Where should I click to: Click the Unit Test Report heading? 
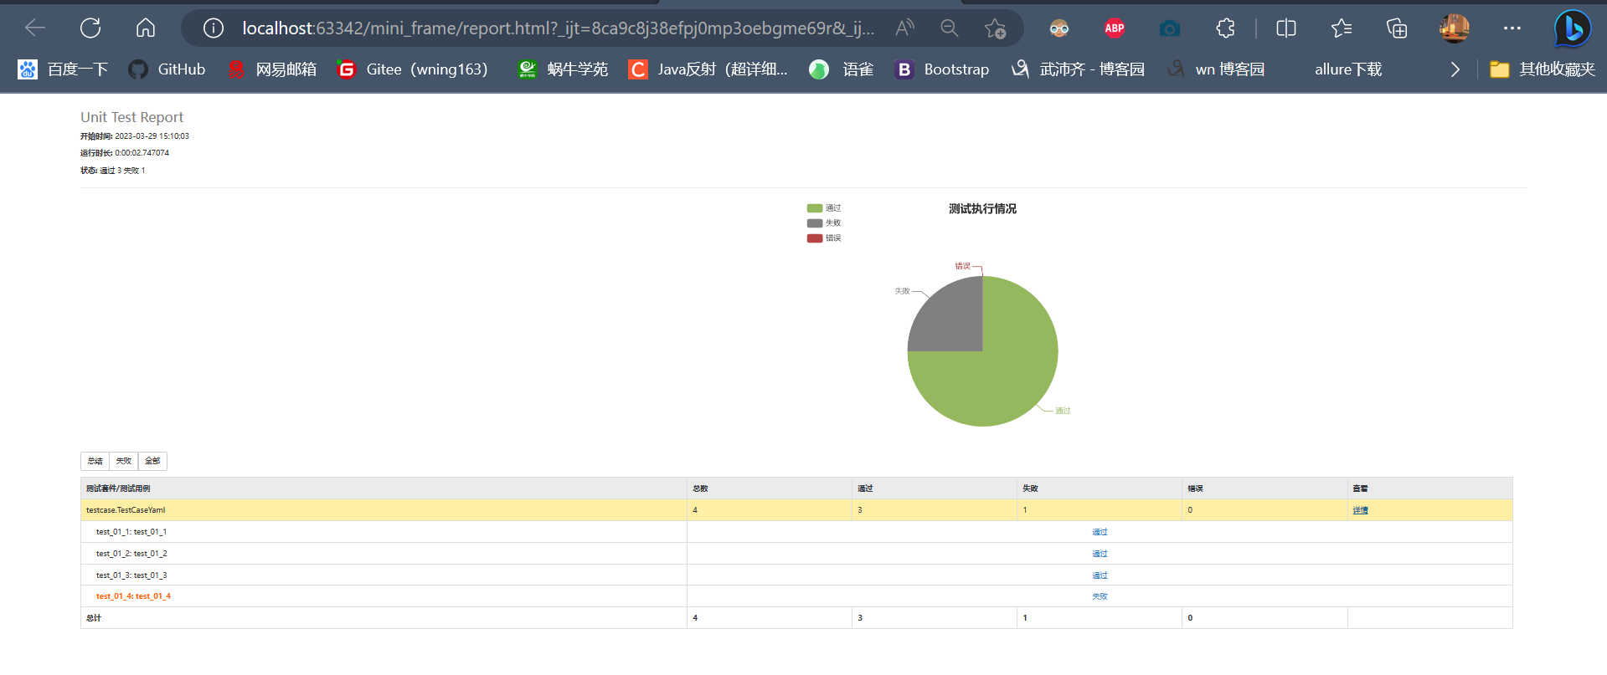[x=131, y=117]
